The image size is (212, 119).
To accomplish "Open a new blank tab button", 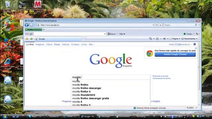I will tap(84, 39).
